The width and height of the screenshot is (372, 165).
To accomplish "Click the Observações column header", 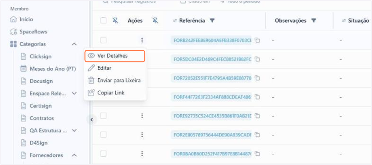I will coord(290,21).
